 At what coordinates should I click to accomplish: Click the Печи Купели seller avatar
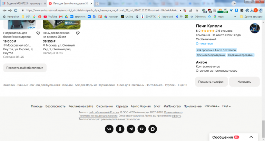coord(255,28)
